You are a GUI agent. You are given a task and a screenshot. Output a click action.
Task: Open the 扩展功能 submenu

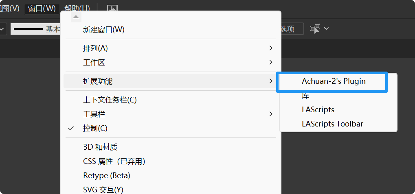click(x=98, y=81)
